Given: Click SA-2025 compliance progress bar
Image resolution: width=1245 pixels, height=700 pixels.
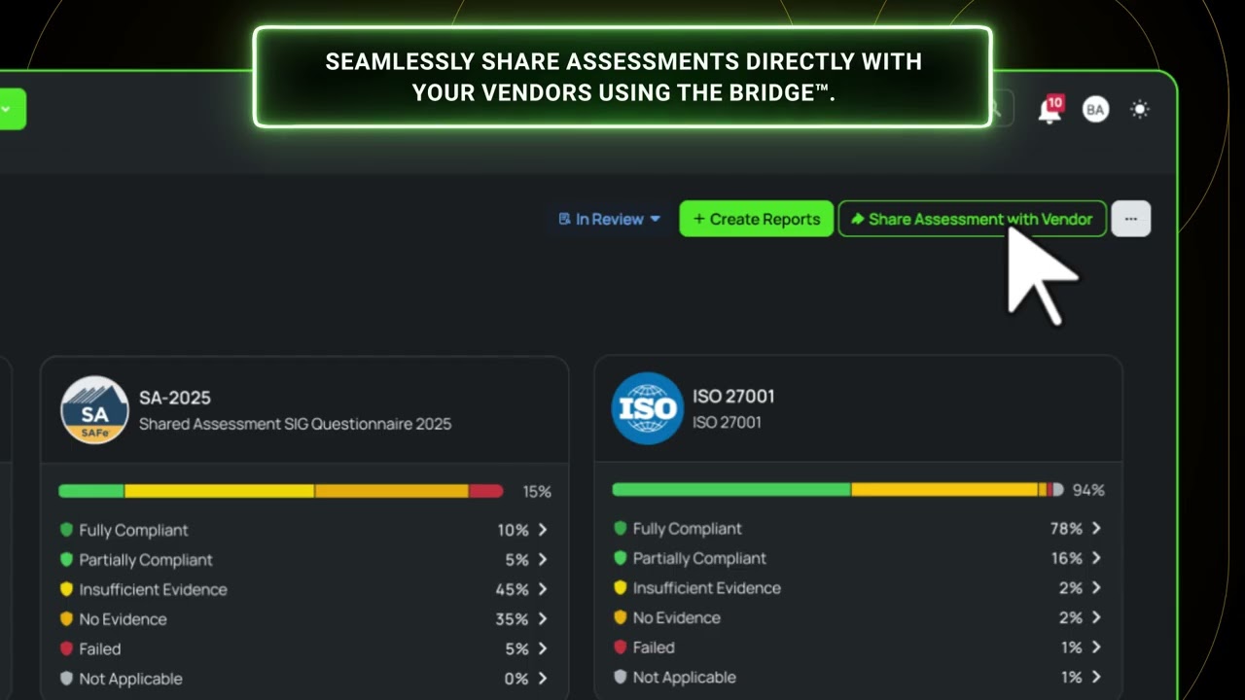Looking at the screenshot, I should (281, 491).
